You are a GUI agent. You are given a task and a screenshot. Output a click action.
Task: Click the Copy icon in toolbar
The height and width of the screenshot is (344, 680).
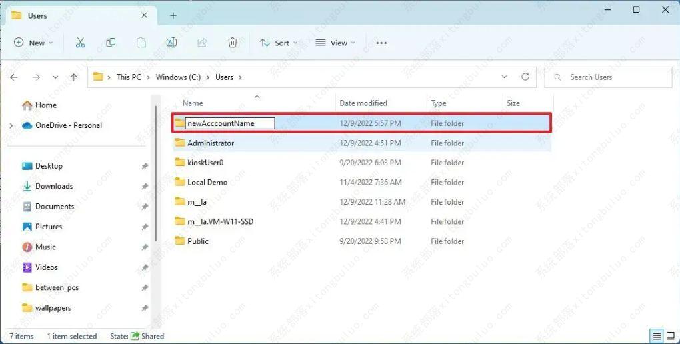point(111,43)
